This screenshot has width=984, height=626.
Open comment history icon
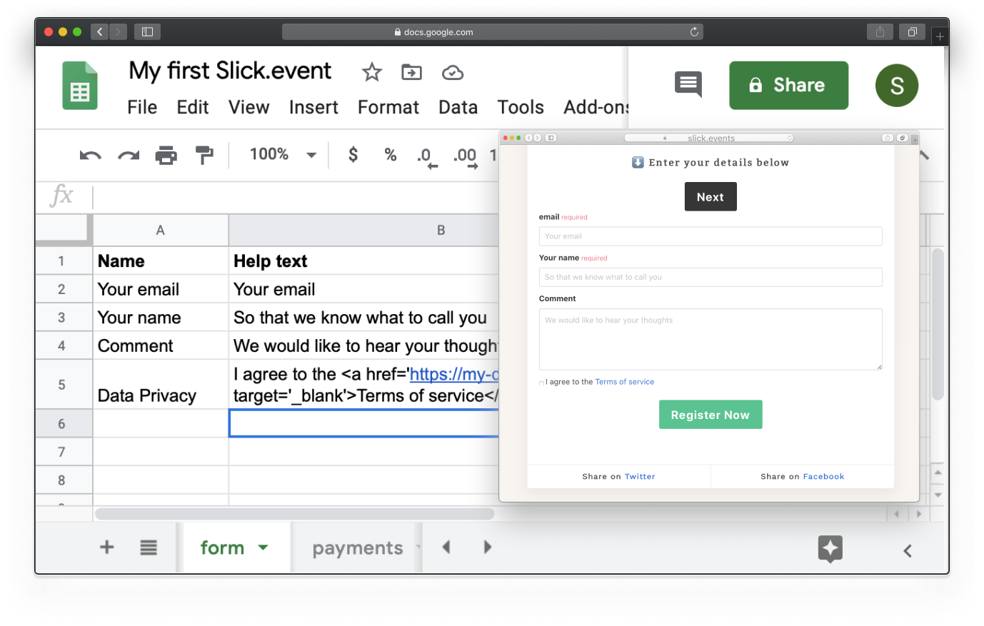[x=688, y=84]
